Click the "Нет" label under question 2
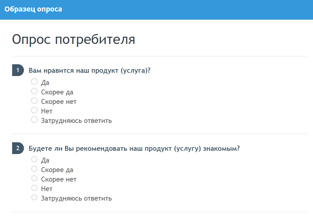The image size is (313, 216). pos(46,188)
